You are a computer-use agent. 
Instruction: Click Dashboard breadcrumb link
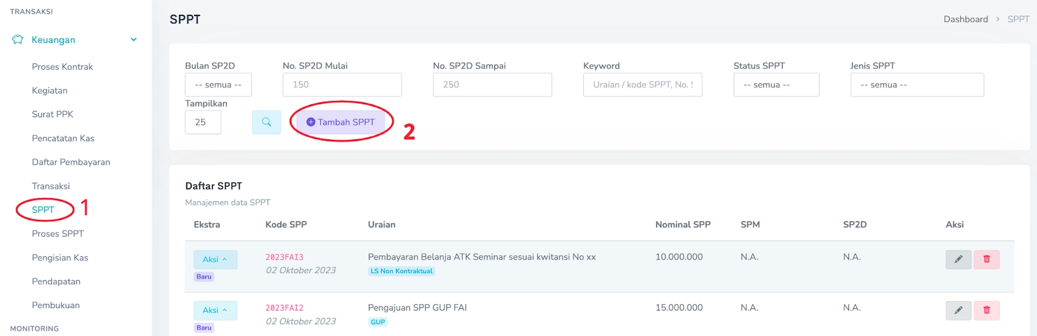[965, 19]
